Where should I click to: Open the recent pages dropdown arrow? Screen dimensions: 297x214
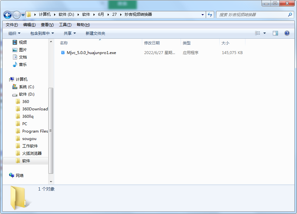[23, 15]
